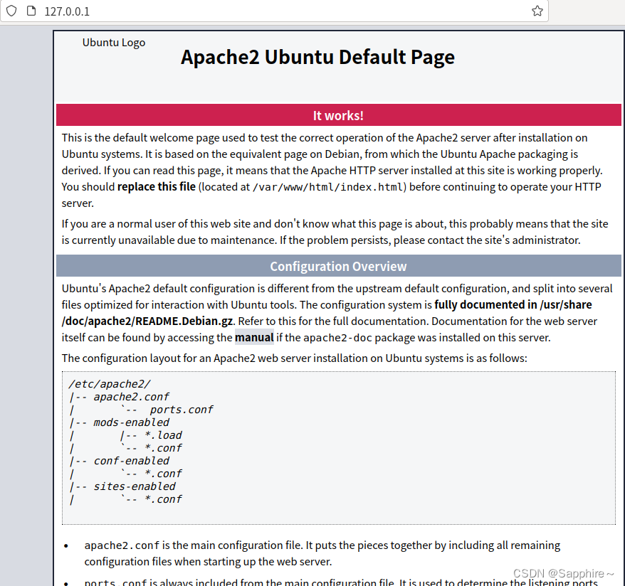Open the manual link

tap(254, 338)
